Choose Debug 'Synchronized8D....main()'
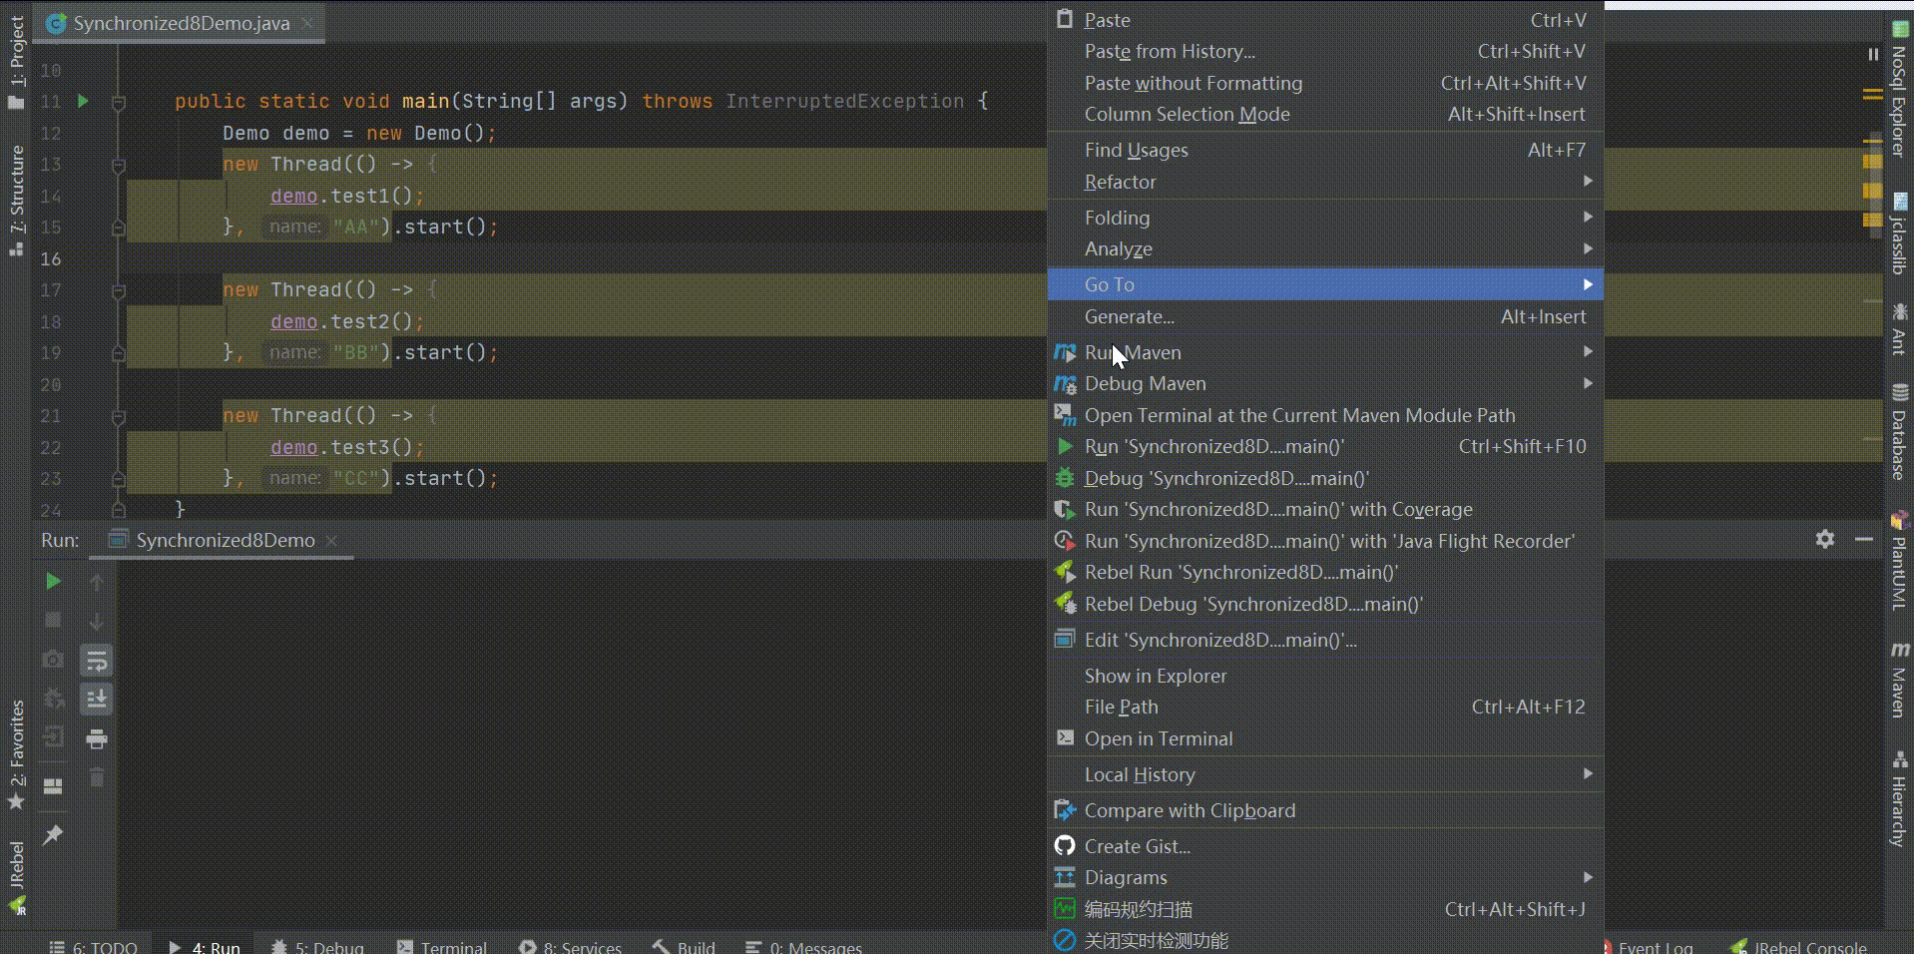The image size is (1914, 954). tap(1325, 478)
